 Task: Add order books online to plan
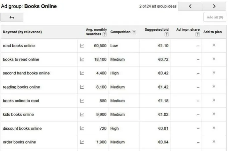(x=214, y=141)
